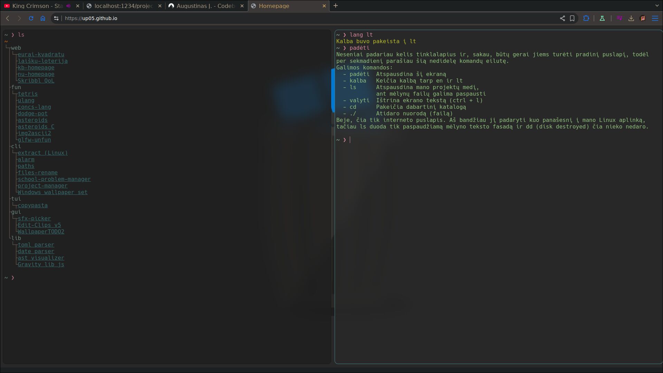Click the address bar URL field

(276, 18)
